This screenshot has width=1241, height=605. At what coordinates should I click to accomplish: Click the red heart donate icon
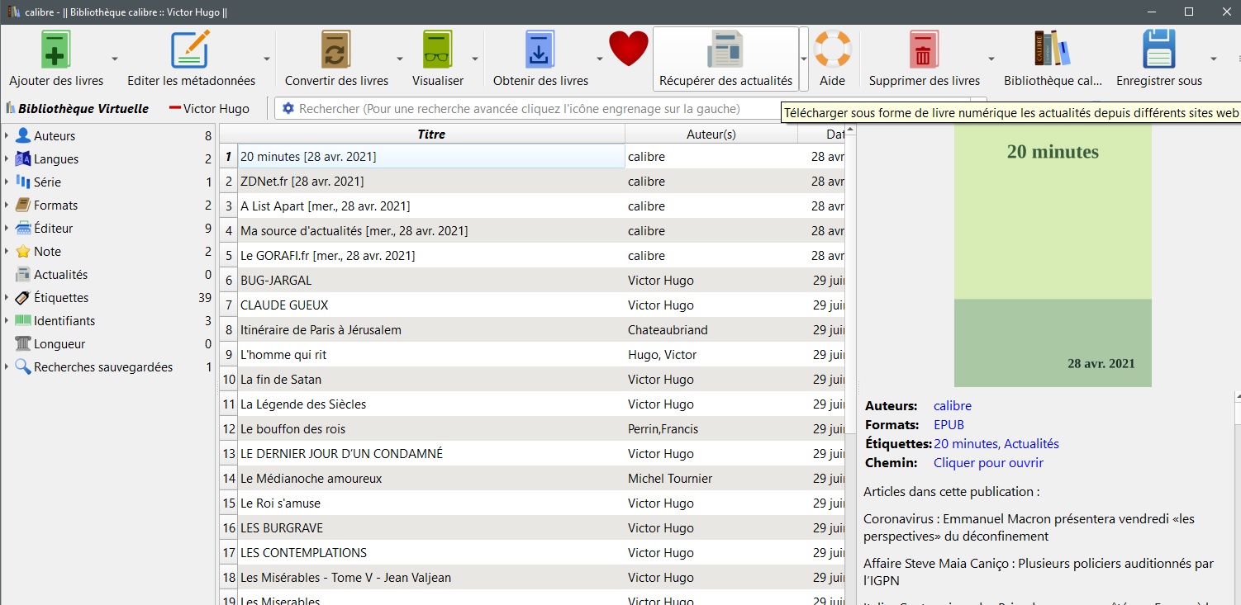tap(629, 49)
